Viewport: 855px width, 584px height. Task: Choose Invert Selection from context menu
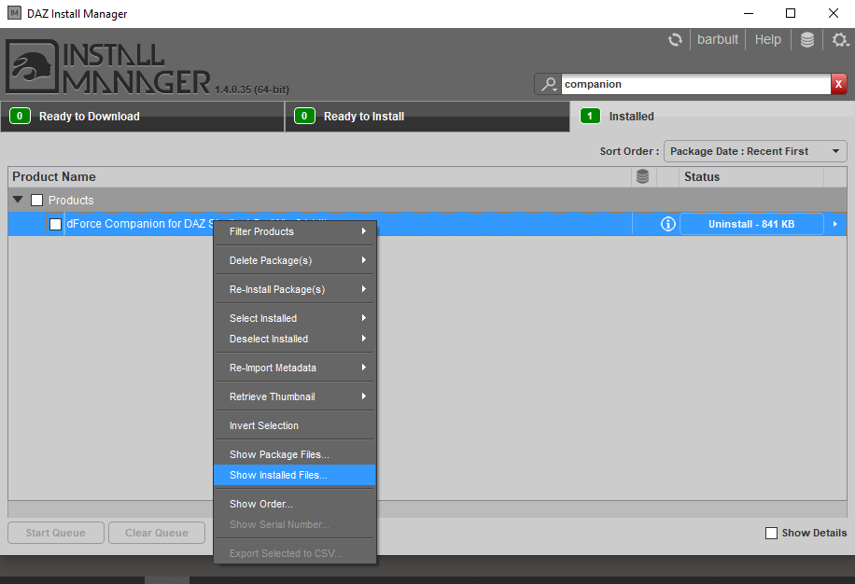295,425
